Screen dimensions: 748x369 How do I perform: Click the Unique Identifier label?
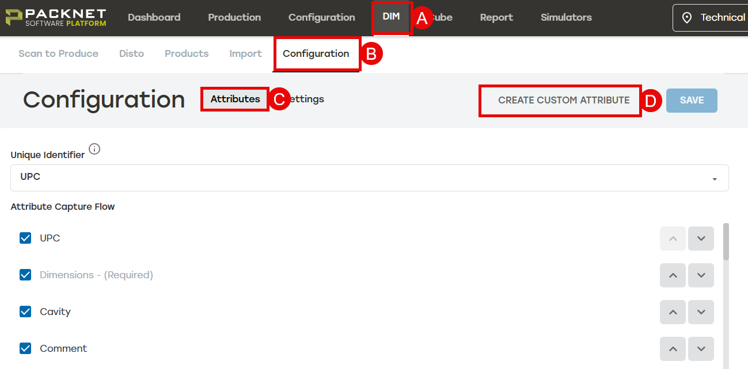coord(48,155)
